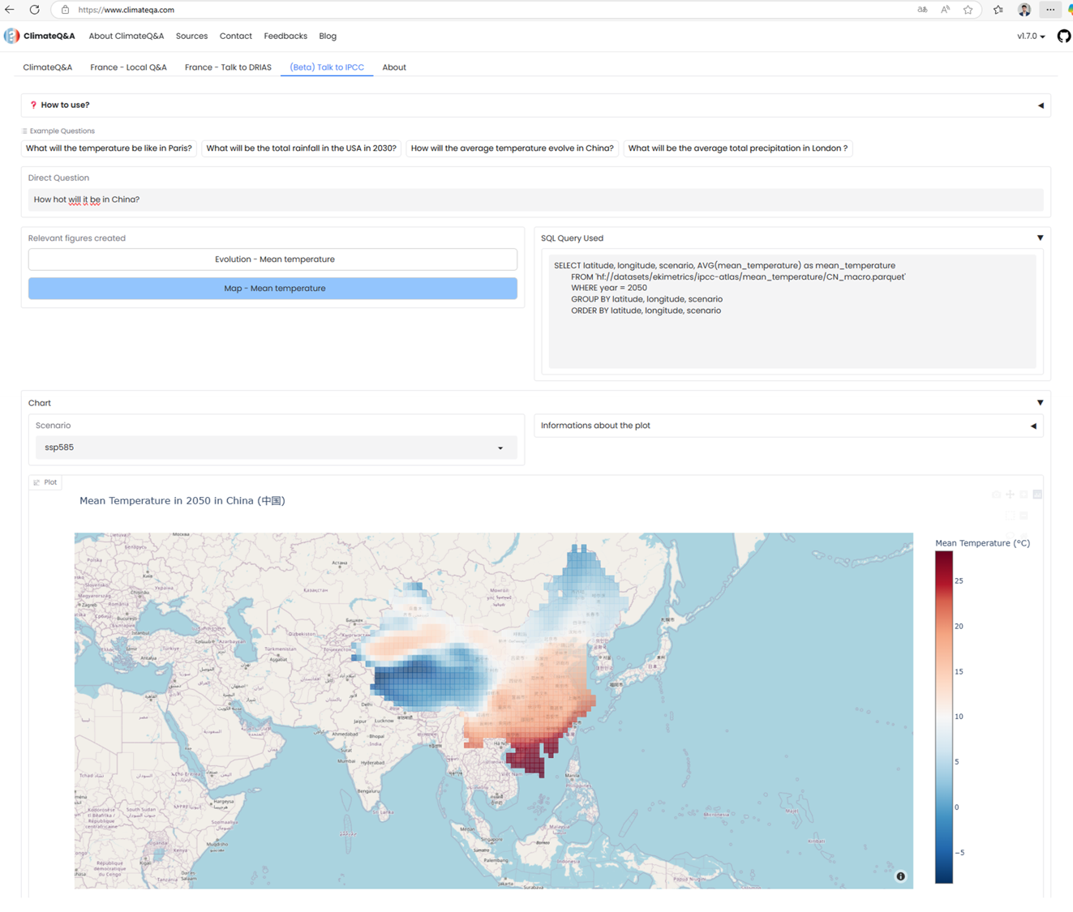Viewport: 1073px width, 912px height.
Task: Open the Blog menu item
Action: [x=328, y=36]
